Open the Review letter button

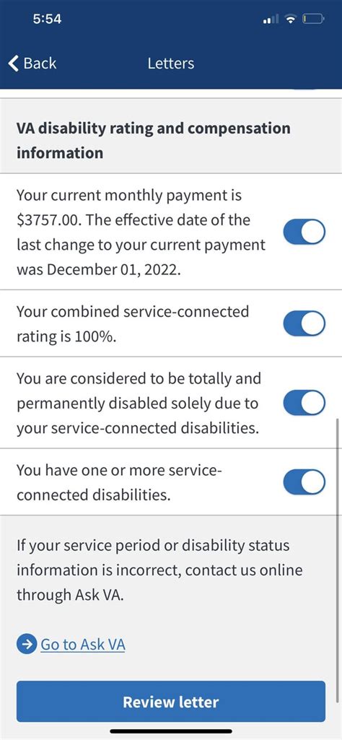171,701
